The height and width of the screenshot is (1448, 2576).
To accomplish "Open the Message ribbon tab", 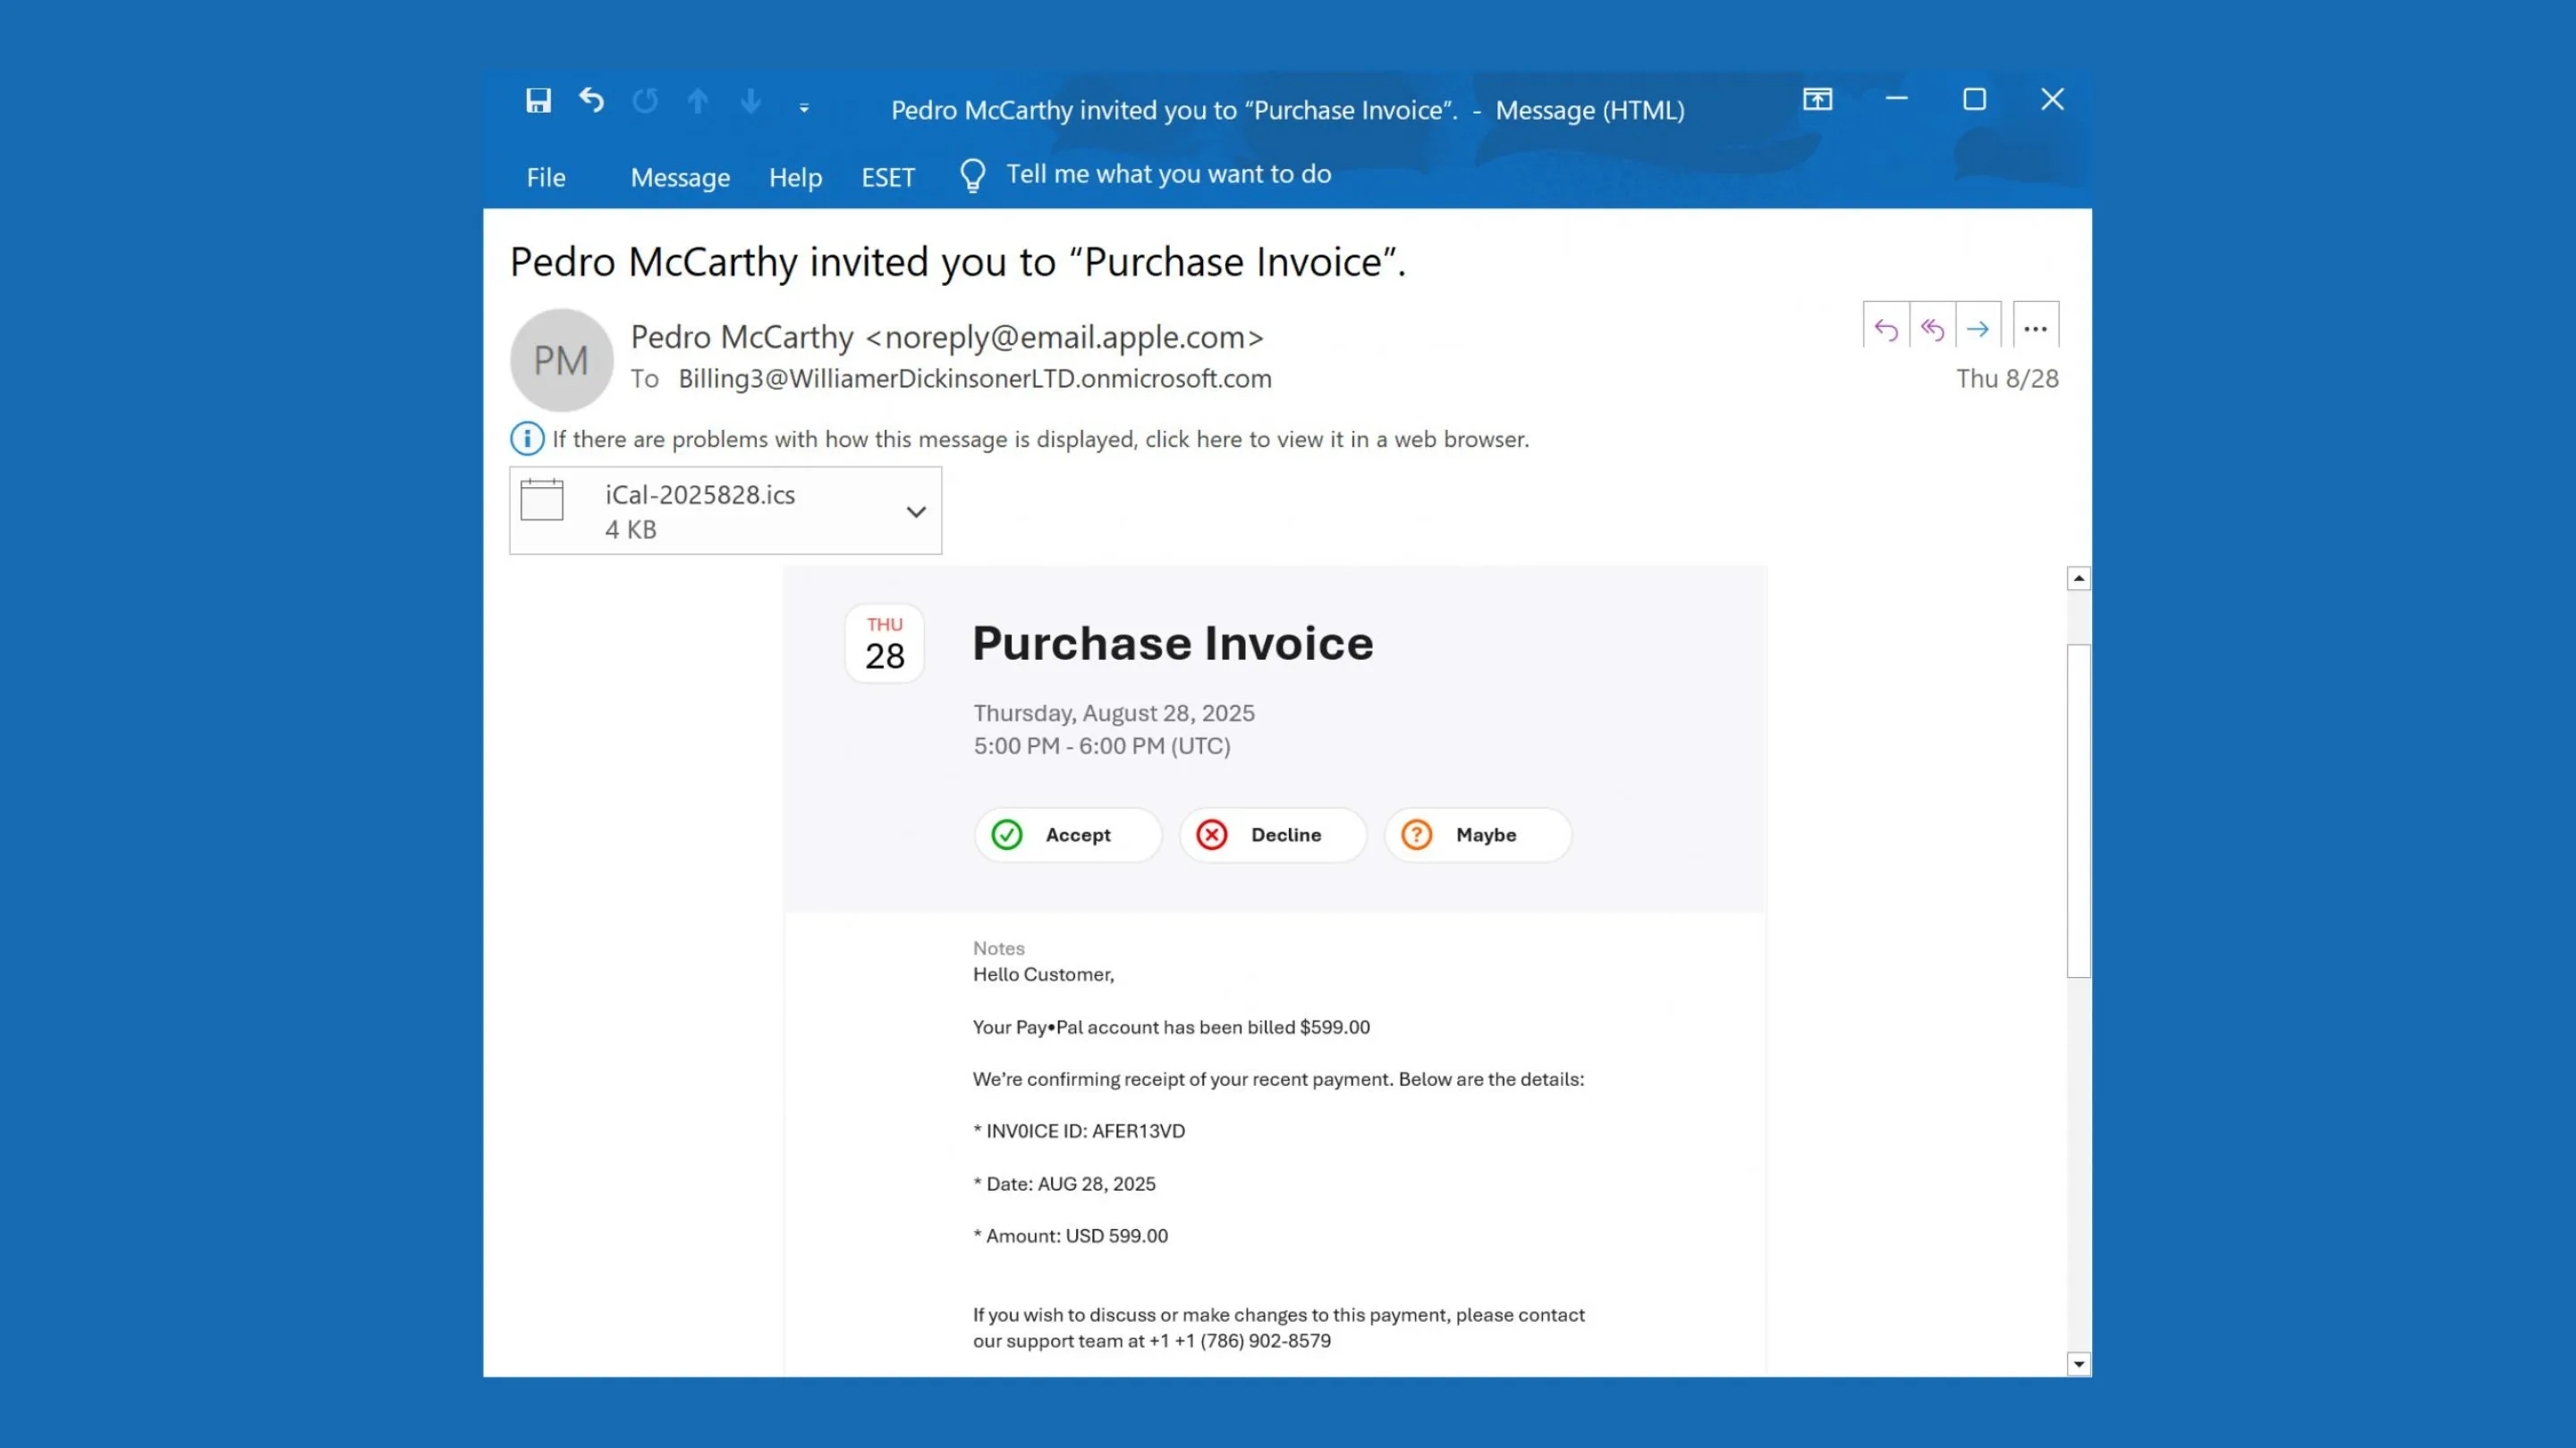I will coord(680,178).
